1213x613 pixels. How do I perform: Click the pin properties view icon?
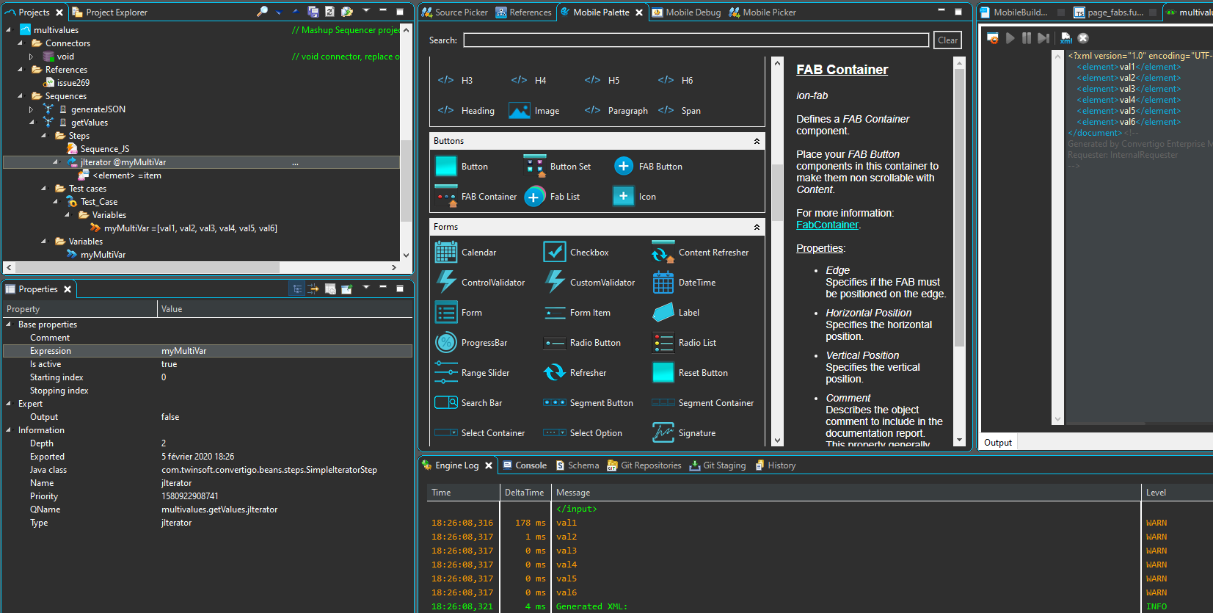click(x=346, y=289)
